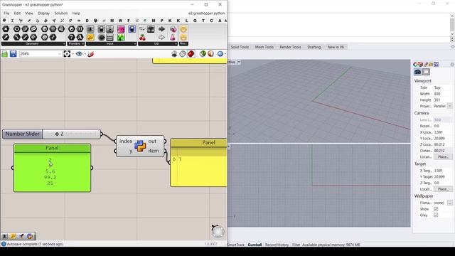Select rectangle icon next to camera in Rhino panel
455x256 pixels.
tap(426, 72)
